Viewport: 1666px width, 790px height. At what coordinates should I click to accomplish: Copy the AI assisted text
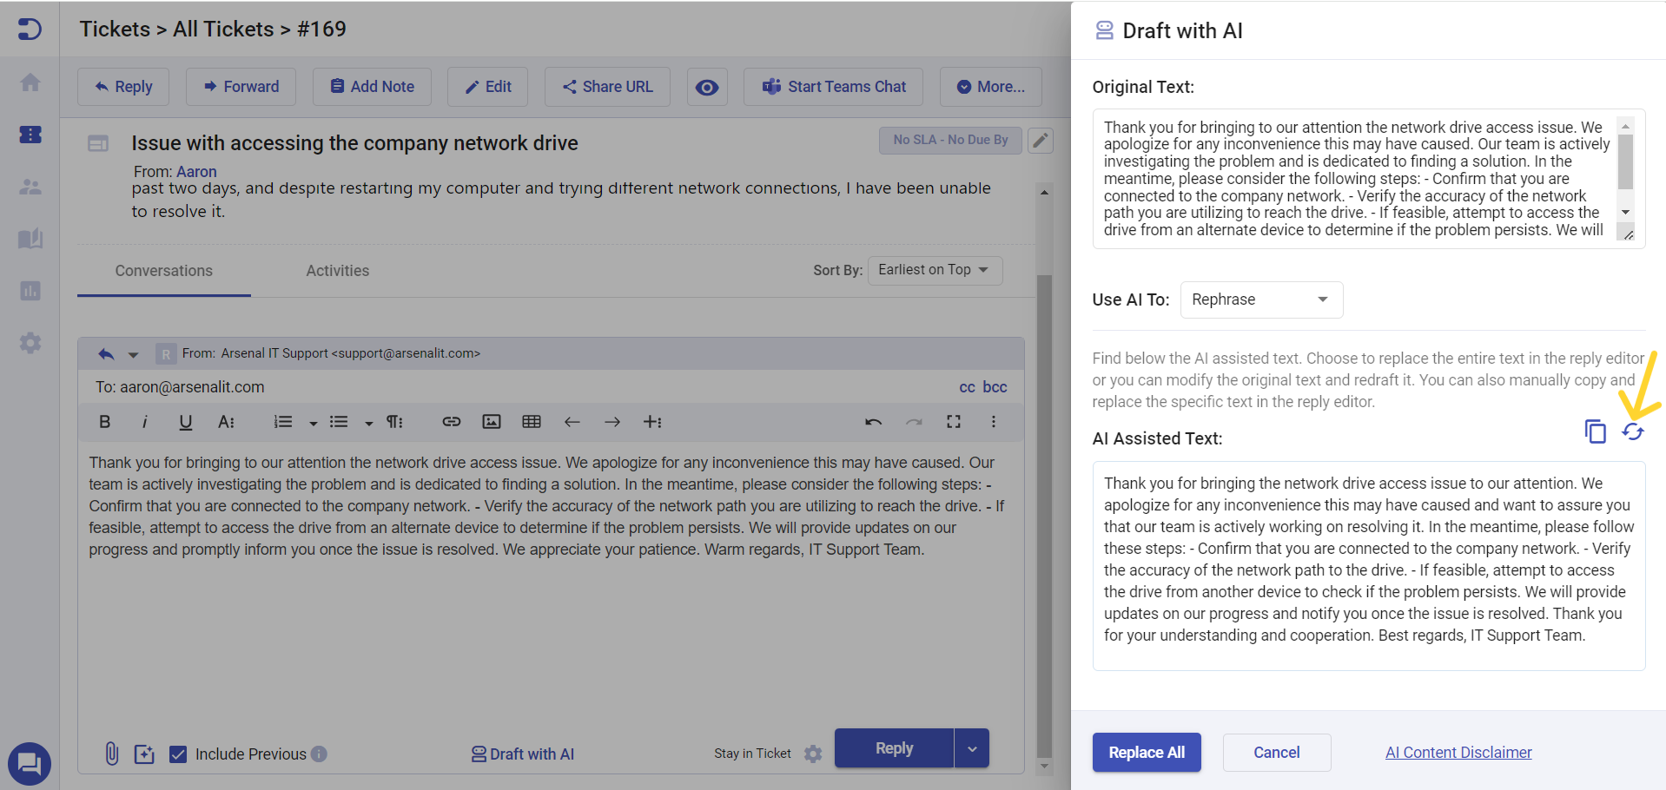1595,431
